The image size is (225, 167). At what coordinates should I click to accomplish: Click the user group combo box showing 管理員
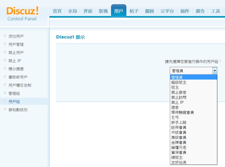pos(193,71)
